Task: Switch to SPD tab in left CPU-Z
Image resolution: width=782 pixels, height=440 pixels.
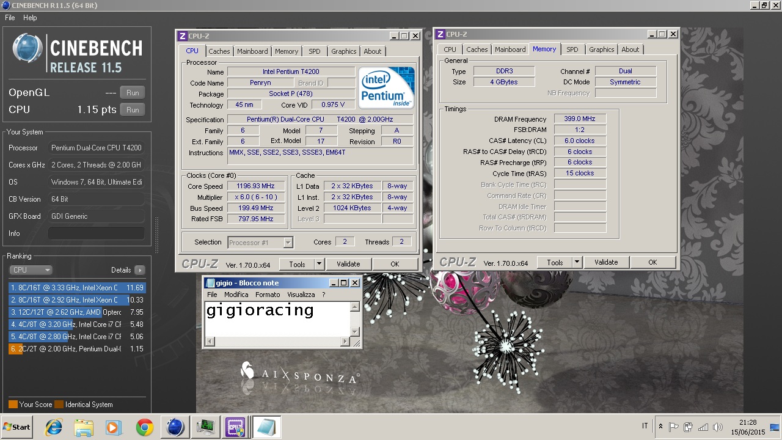Action: click(314, 51)
